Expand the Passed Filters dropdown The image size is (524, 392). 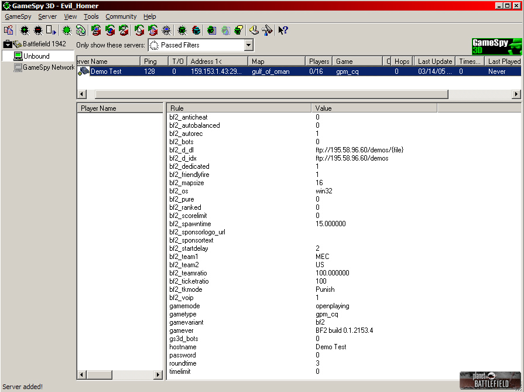click(248, 45)
